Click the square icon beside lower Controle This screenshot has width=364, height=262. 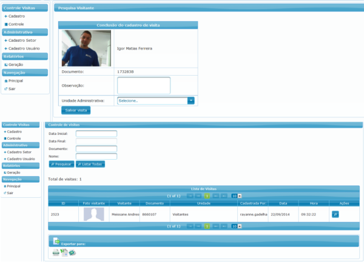(x=5, y=139)
